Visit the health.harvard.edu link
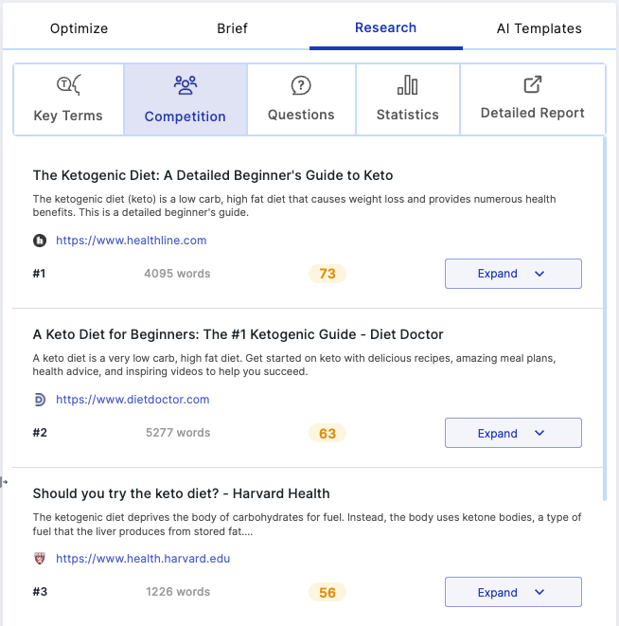 pyautogui.click(x=143, y=559)
